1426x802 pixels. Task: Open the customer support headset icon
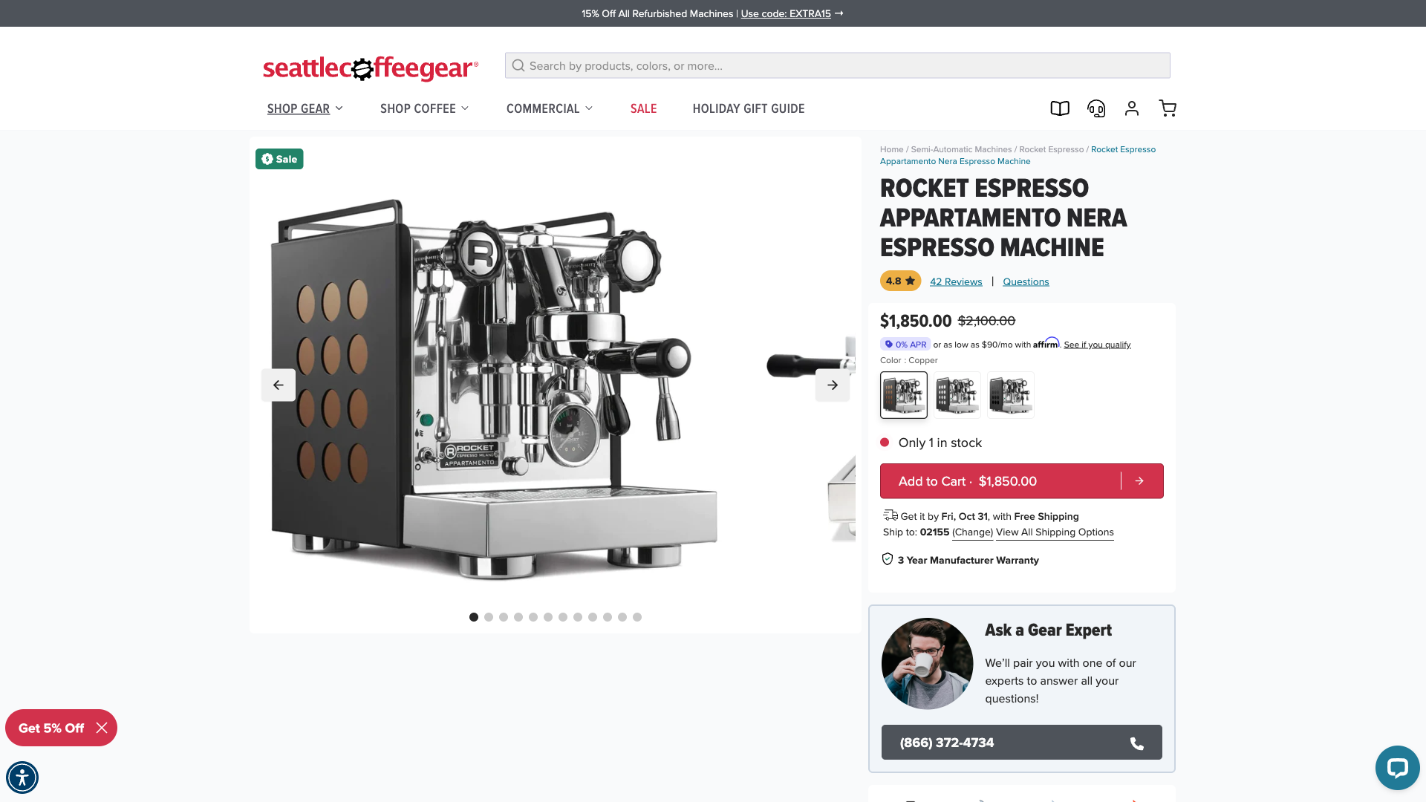tap(1096, 108)
